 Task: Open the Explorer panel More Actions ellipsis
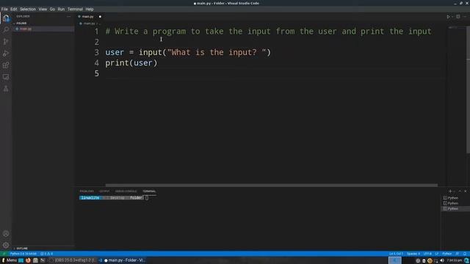point(68,16)
